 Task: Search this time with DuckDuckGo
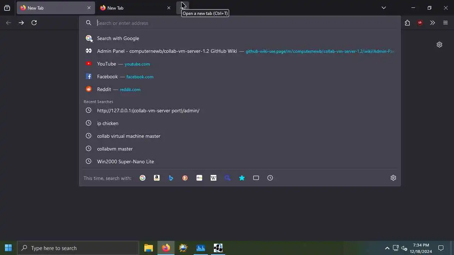(x=185, y=178)
